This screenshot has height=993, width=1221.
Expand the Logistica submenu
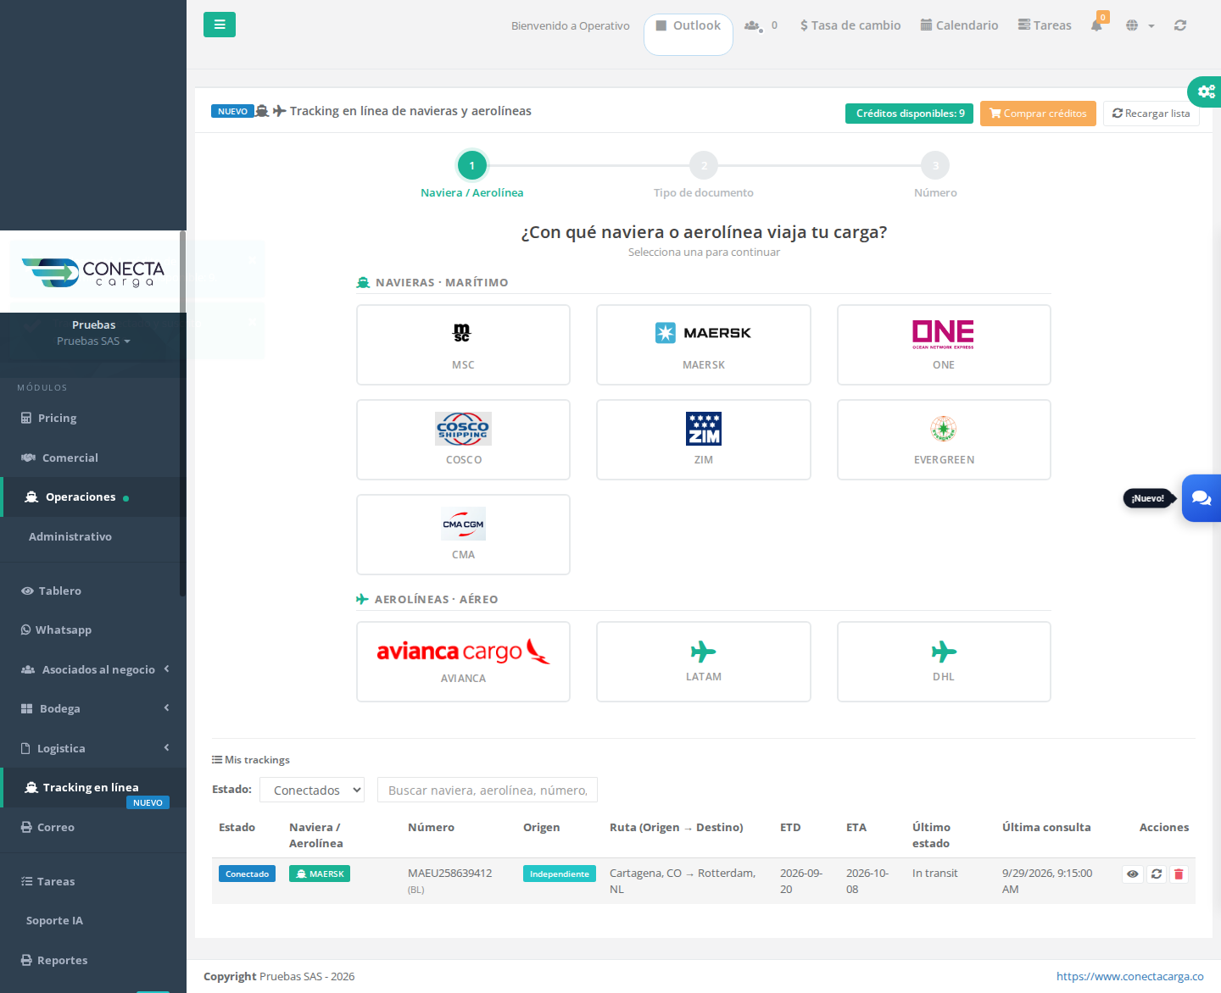(x=93, y=748)
